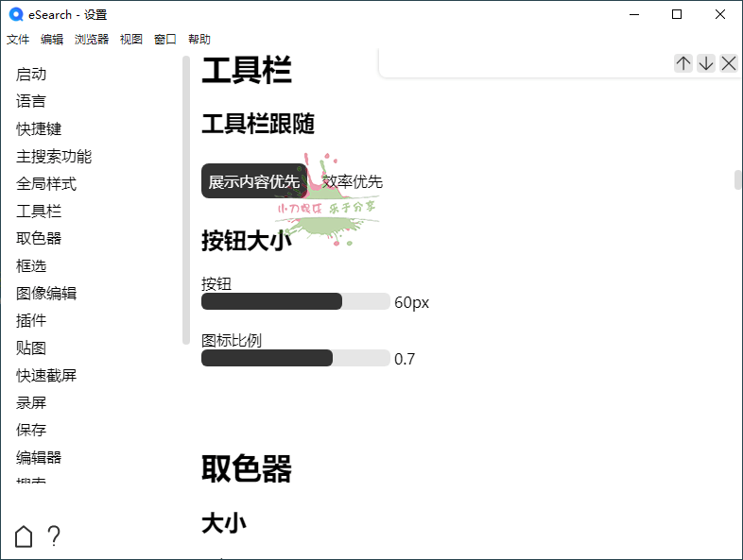Navigate to 取色器 in sidebar
The width and height of the screenshot is (743, 560).
tap(39, 238)
